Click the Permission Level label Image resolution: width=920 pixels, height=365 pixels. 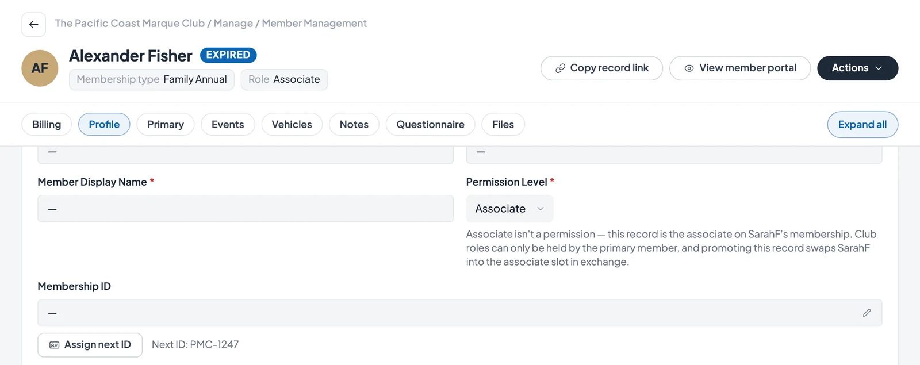tap(507, 182)
